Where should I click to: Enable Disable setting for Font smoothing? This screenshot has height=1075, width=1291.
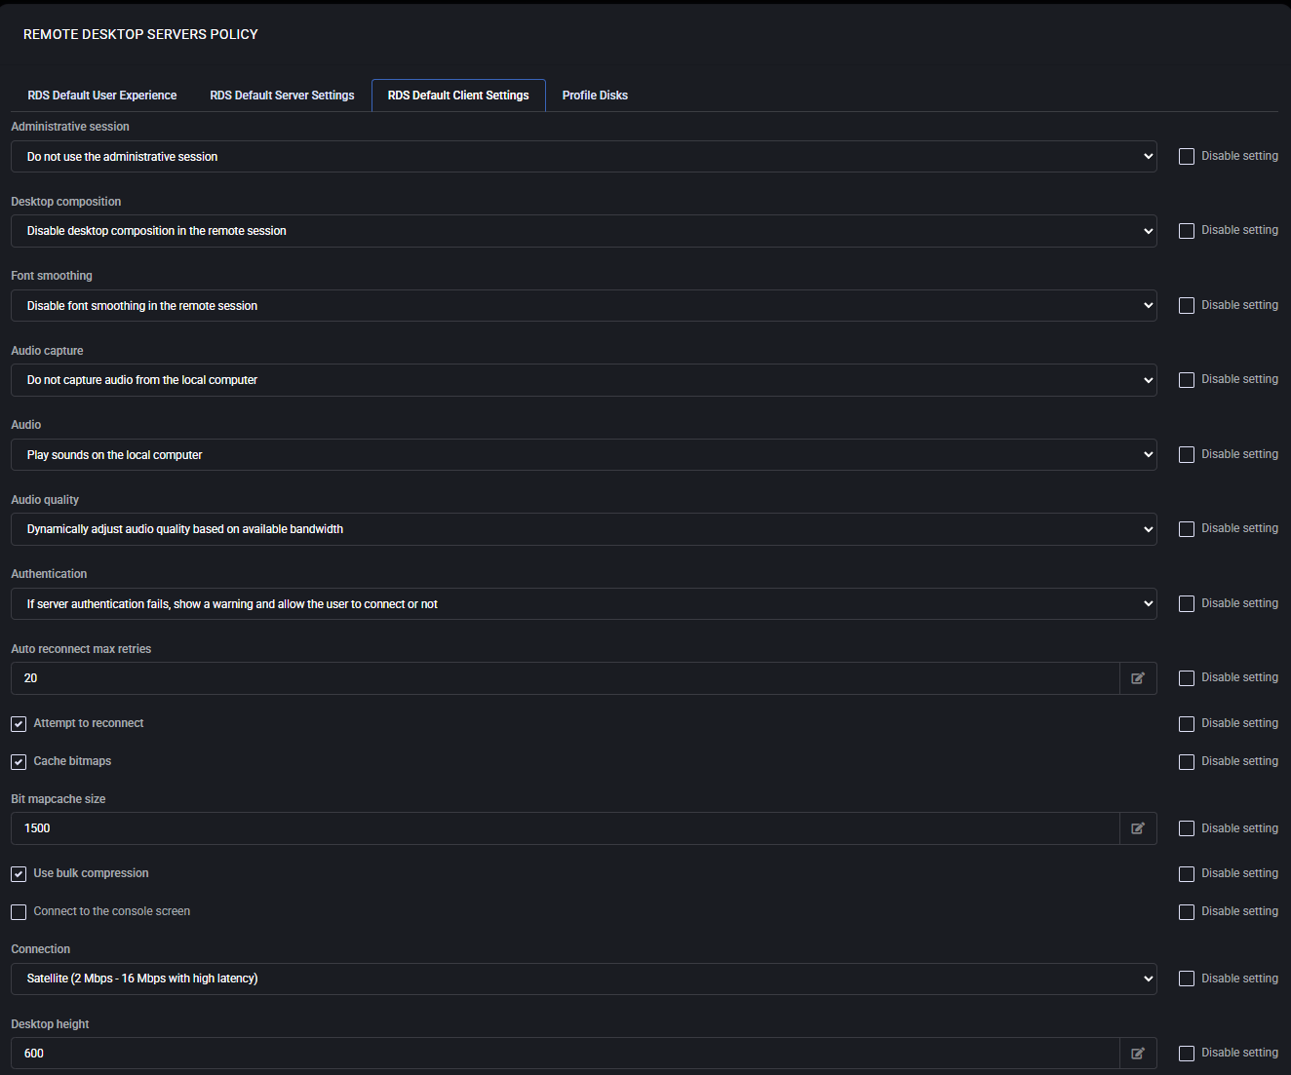point(1187,306)
